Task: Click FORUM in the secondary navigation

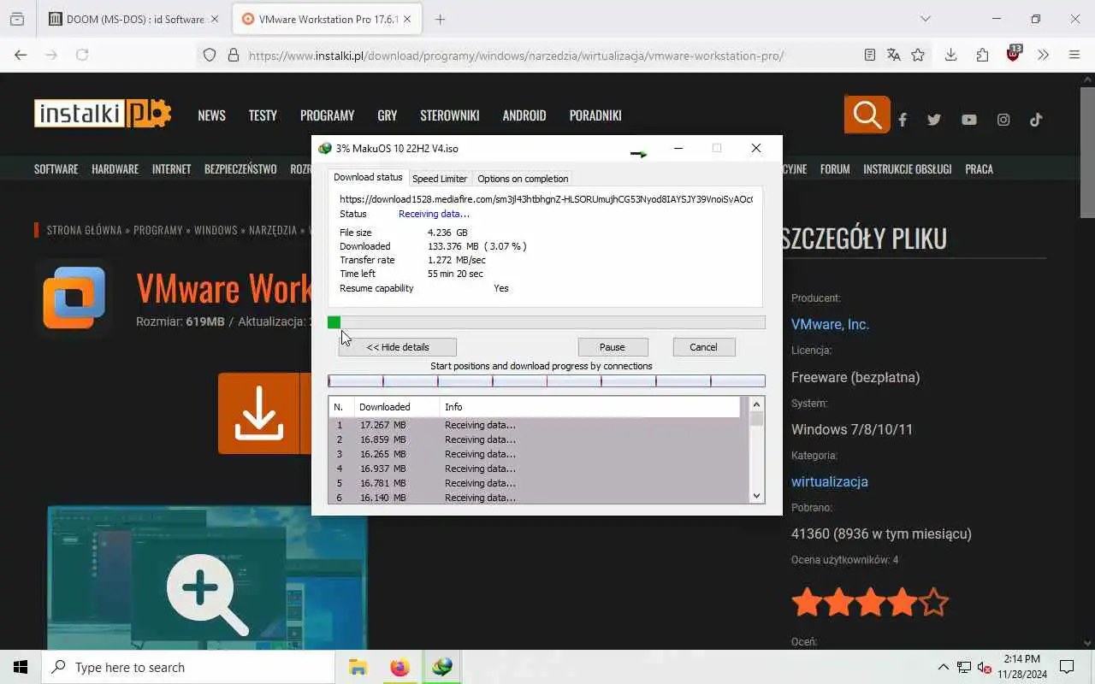Action: point(835,169)
